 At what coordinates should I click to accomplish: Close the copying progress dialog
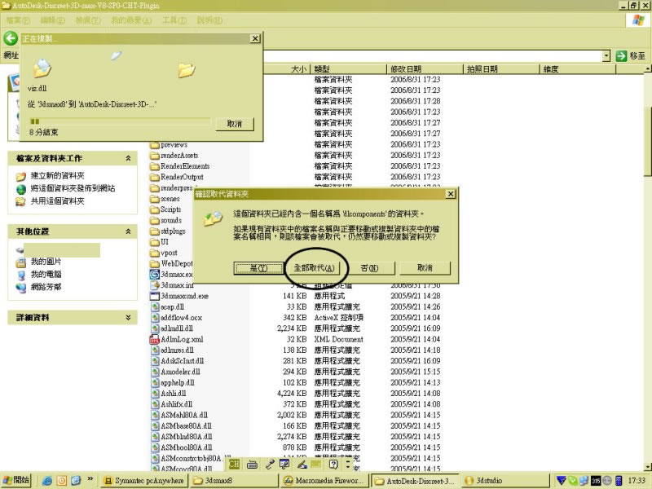pos(255,38)
